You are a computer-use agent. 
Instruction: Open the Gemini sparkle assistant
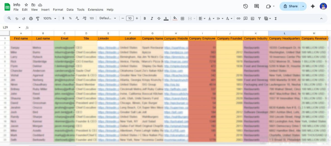point(313,6)
